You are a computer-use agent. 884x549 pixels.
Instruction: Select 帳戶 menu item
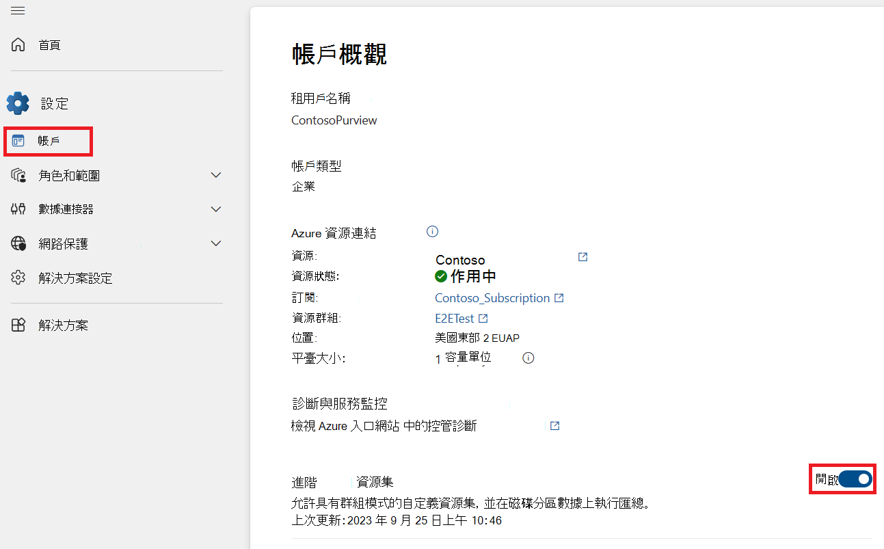(x=48, y=142)
